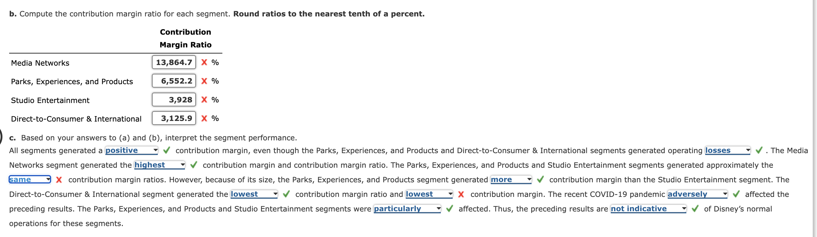This screenshot has width=817, height=237.
Task: Select the Direct-to-Consumer ratio input box
Action: [174, 118]
